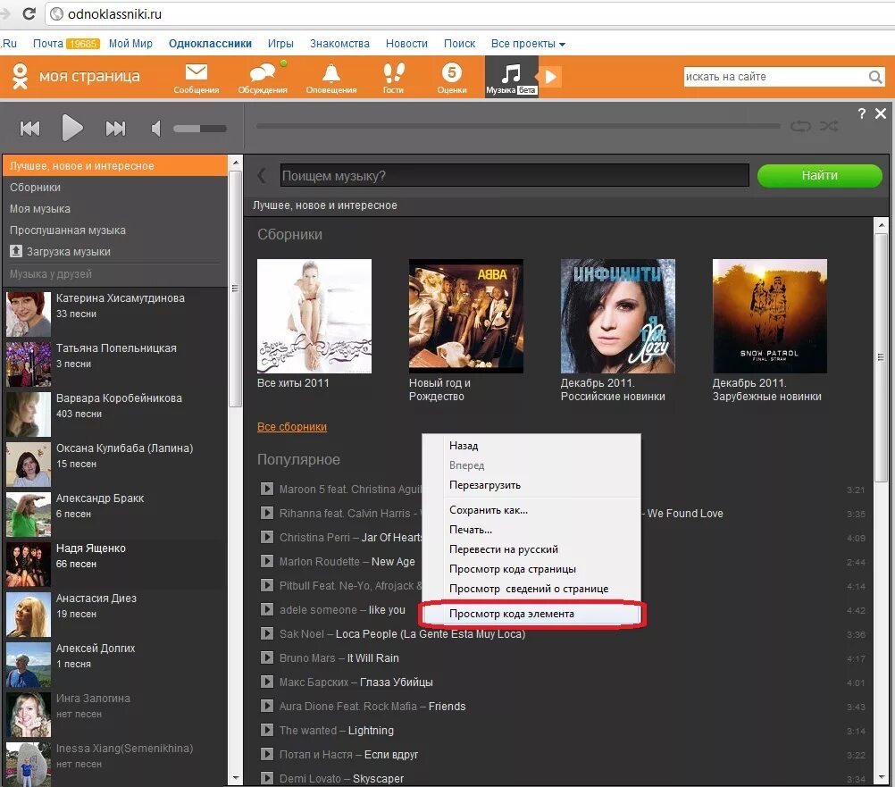Seek along the track progress bar
The image size is (895, 787).
pos(518,126)
